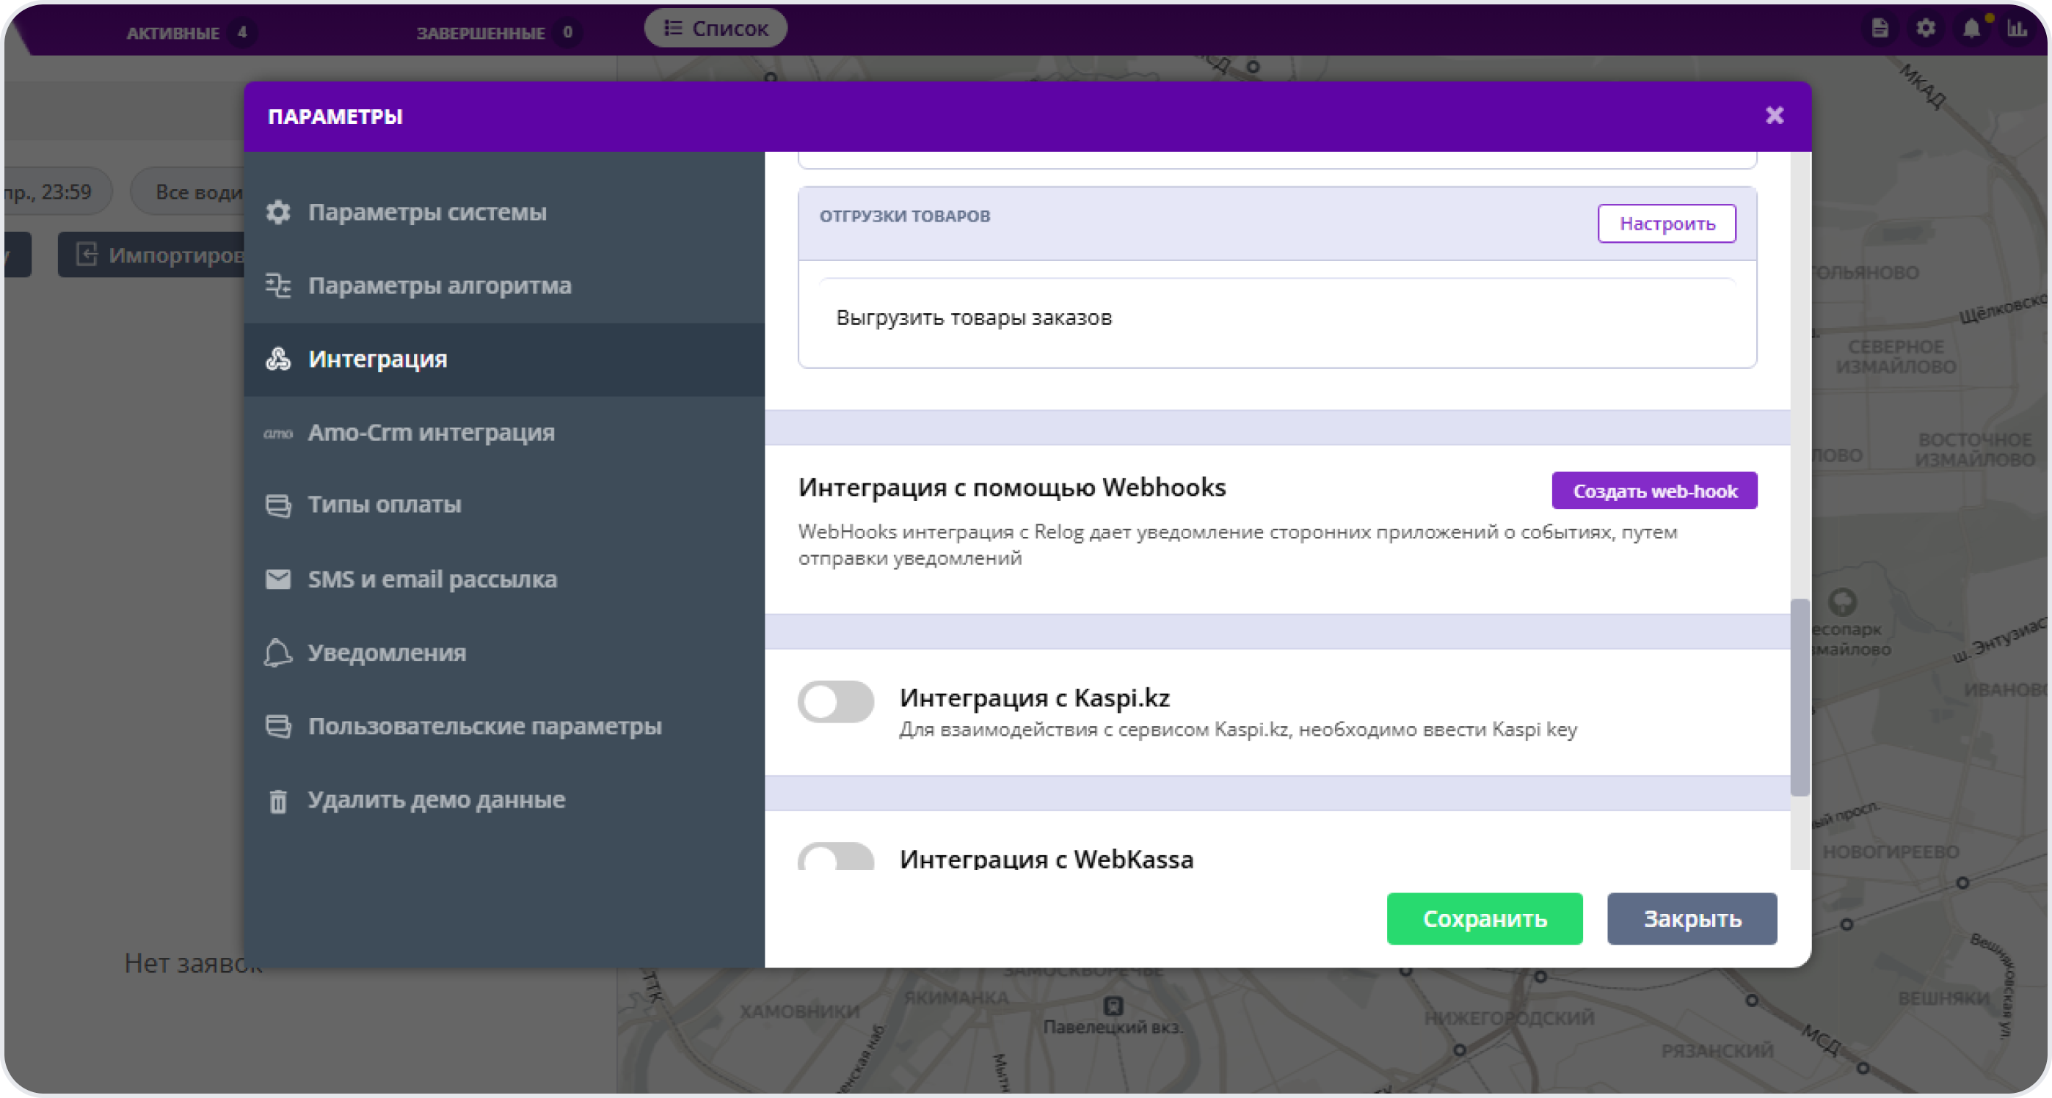
Task: Click the amo logo icon in sidebar
Action: pyautogui.click(x=278, y=433)
